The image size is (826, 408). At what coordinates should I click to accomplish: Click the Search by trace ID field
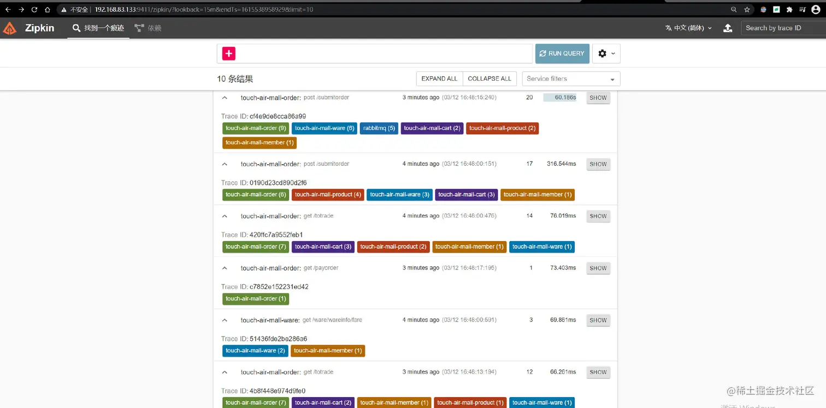783,28
